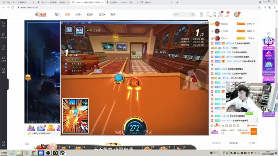Open the followed heart icon in header
The image size is (278, 156).
pyautogui.click(x=208, y=14)
